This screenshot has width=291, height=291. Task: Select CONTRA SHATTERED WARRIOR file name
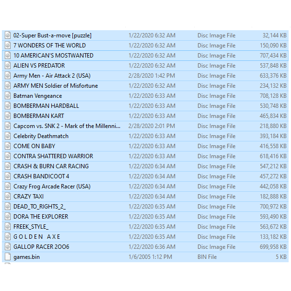click(53, 156)
